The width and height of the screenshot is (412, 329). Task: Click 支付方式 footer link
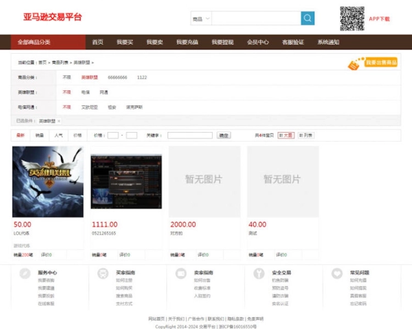(124, 304)
